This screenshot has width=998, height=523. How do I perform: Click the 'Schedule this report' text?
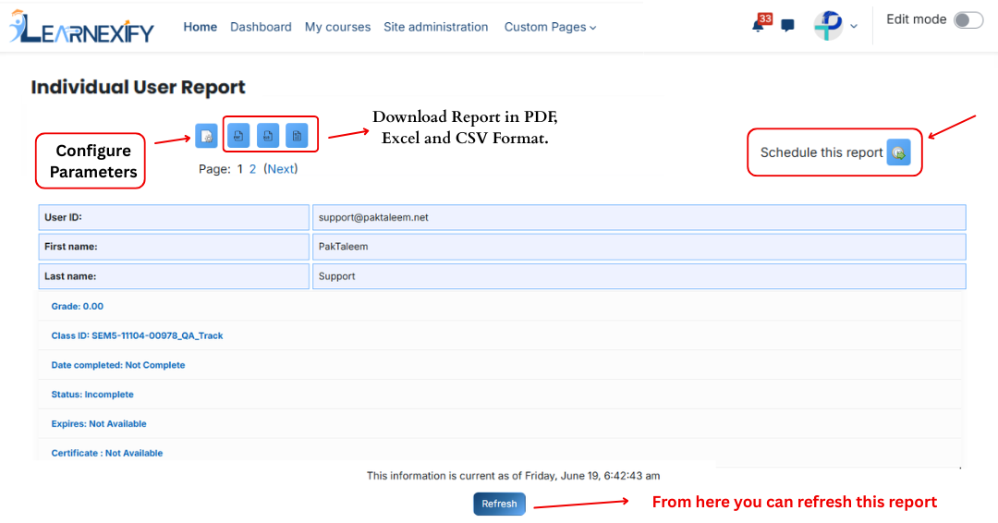click(x=822, y=152)
